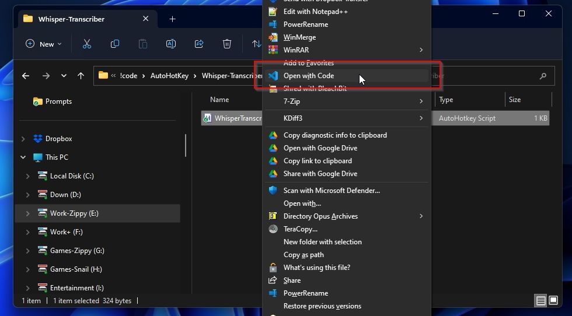Click the Cut scissors icon in toolbar
This screenshot has height=316, width=572.
click(x=87, y=44)
